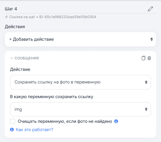Click the Действия heading

pyautogui.click(x=15, y=27)
